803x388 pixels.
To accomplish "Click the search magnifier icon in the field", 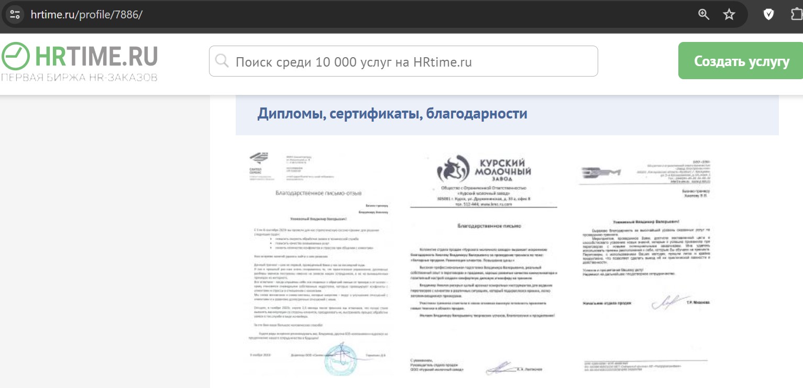I will (x=222, y=61).
